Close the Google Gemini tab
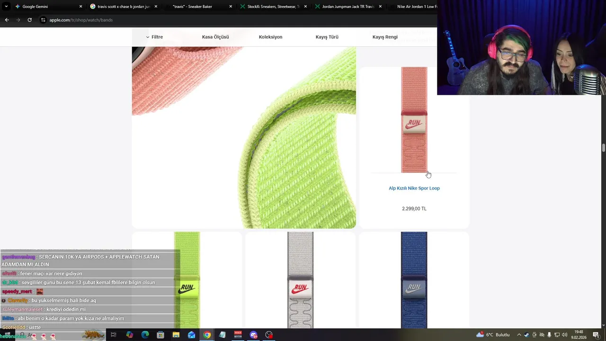Viewport: 606px width, 341px height. pyautogui.click(x=80, y=7)
